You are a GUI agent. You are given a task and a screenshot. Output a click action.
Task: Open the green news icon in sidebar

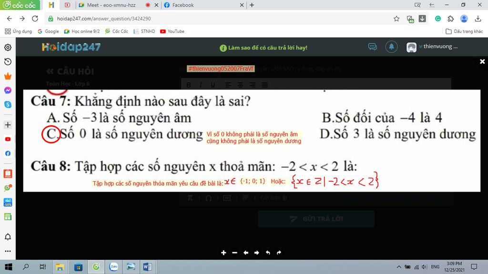pyautogui.click(x=8, y=216)
